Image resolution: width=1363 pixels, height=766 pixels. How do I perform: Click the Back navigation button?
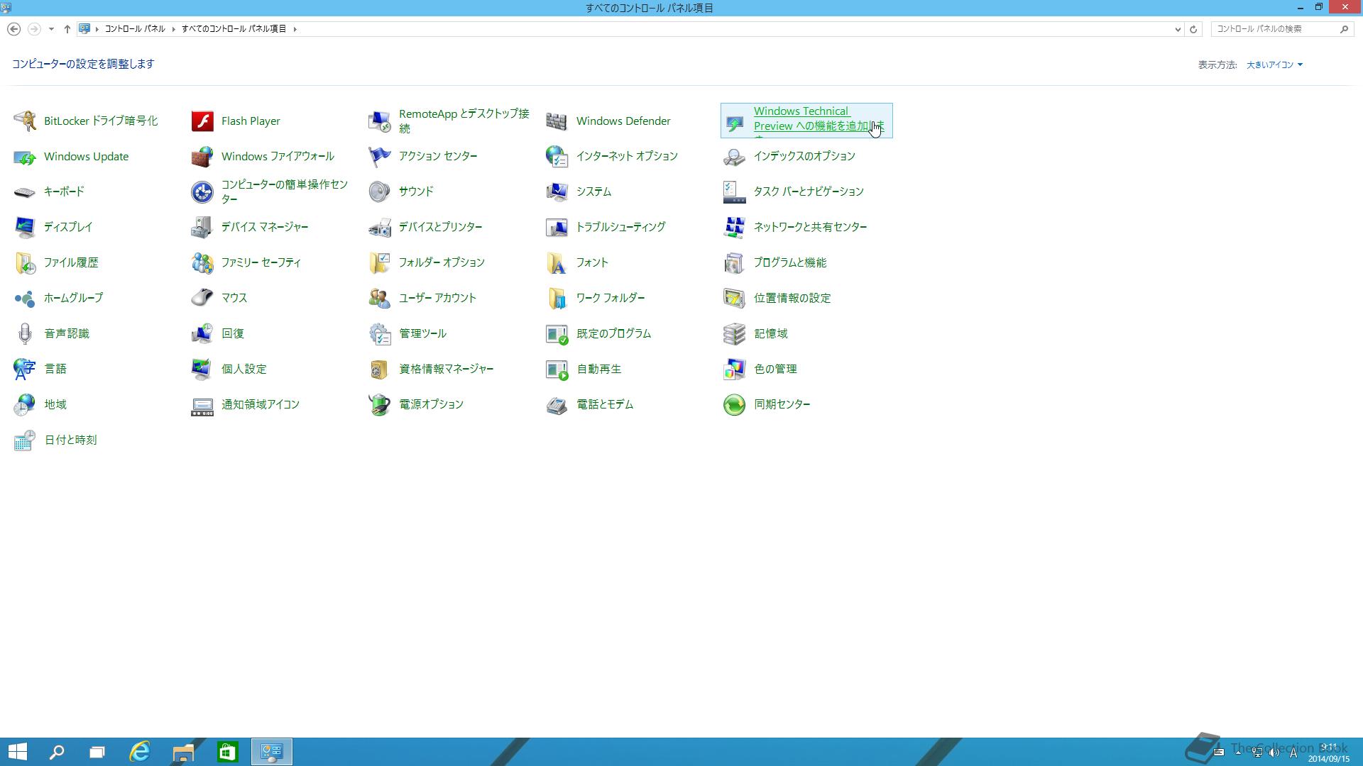pyautogui.click(x=13, y=29)
